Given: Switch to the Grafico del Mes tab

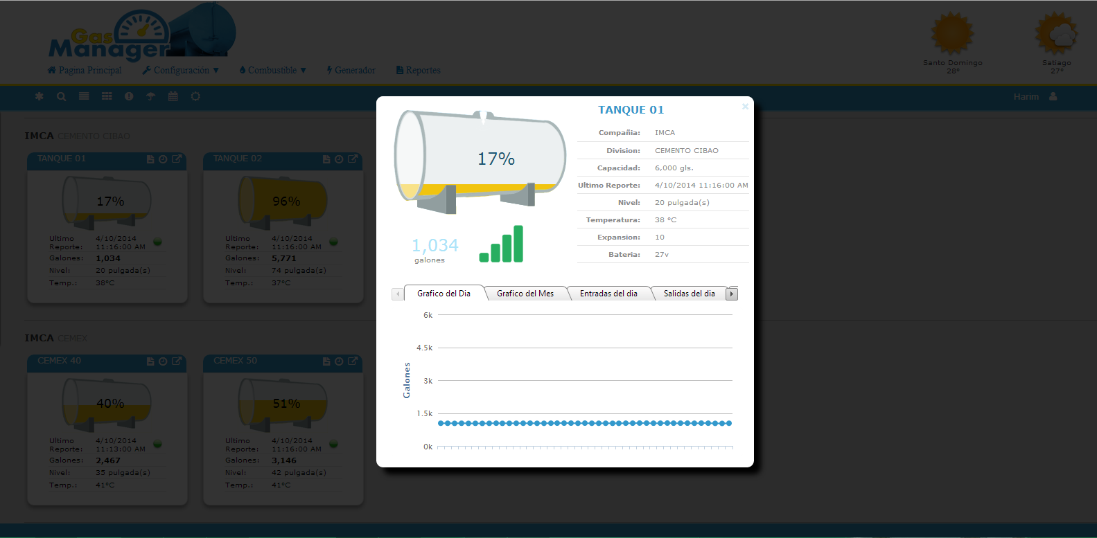Looking at the screenshot, I should [525, 294].
